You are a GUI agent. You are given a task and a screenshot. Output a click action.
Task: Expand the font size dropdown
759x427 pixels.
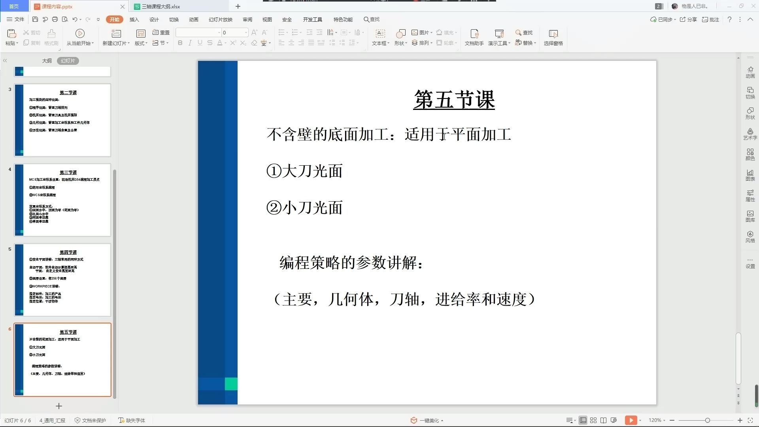click(x=245, y=32)
